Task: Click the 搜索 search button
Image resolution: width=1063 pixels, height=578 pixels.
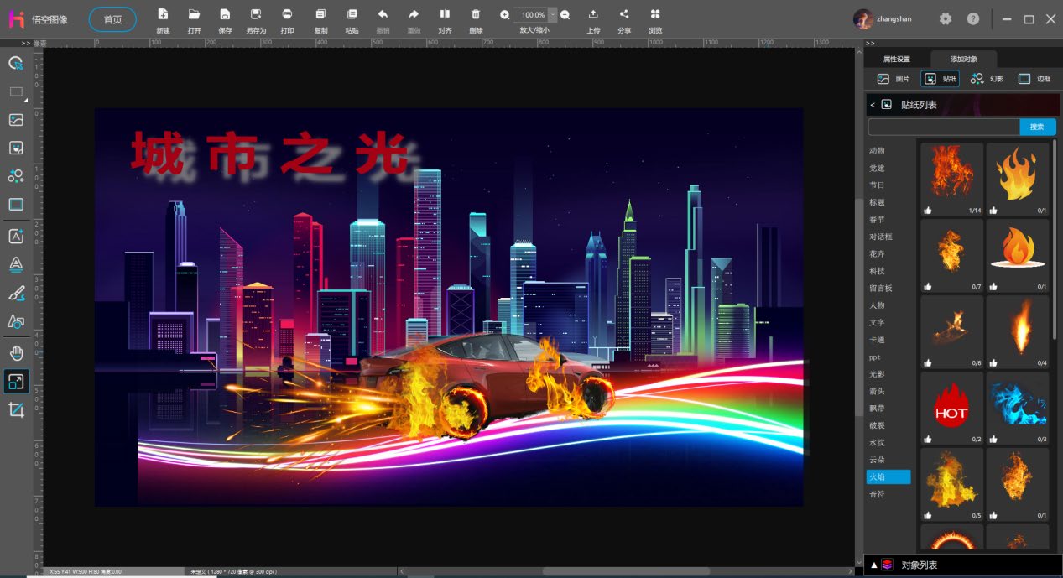Action: click(x=1037, y=127)
